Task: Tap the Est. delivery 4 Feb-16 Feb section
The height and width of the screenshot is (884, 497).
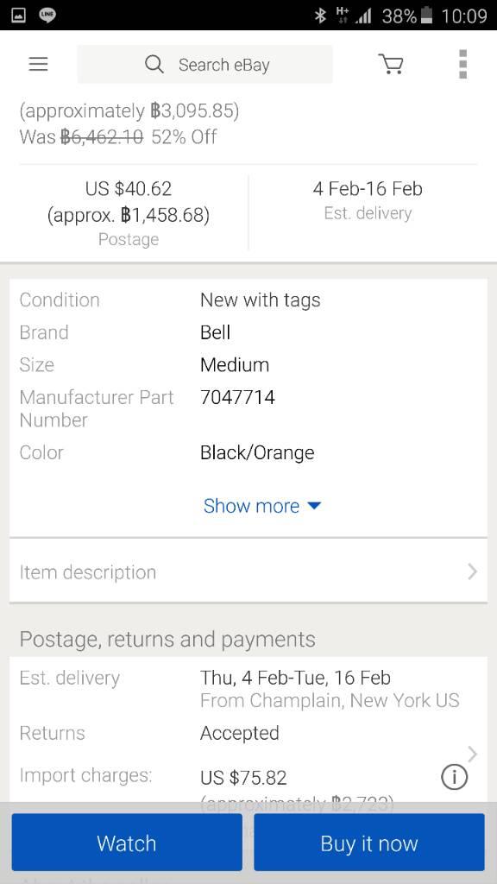Action: (x=368, y=200)
